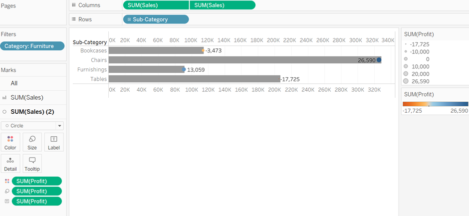The height and width of the screenshot is (216, 469).
Task: Click the SUM(Profit) color gradient legend
Action: tap(436, 104)
